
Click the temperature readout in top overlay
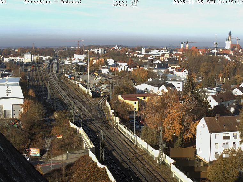click(x=125, y=1)
